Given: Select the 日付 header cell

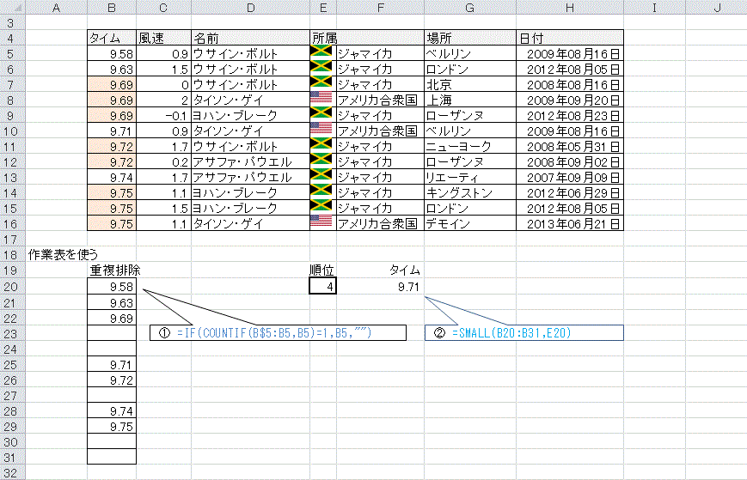Looking at the screenshot, I should (570, 38).
